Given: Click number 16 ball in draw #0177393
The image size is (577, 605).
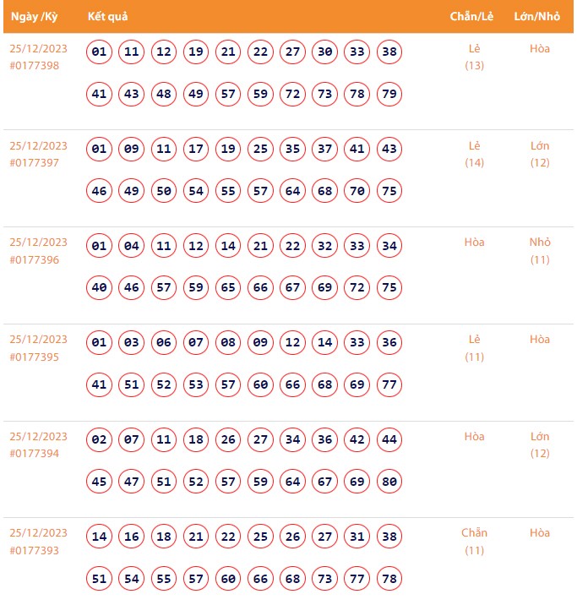Looking at the screenshot, I should point(132,537).
